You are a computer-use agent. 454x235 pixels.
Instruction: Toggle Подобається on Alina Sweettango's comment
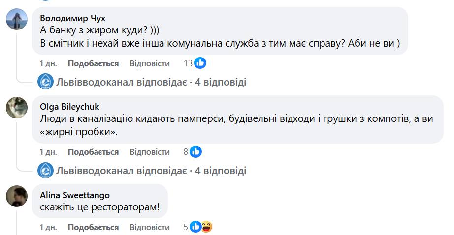pos(93,227)
